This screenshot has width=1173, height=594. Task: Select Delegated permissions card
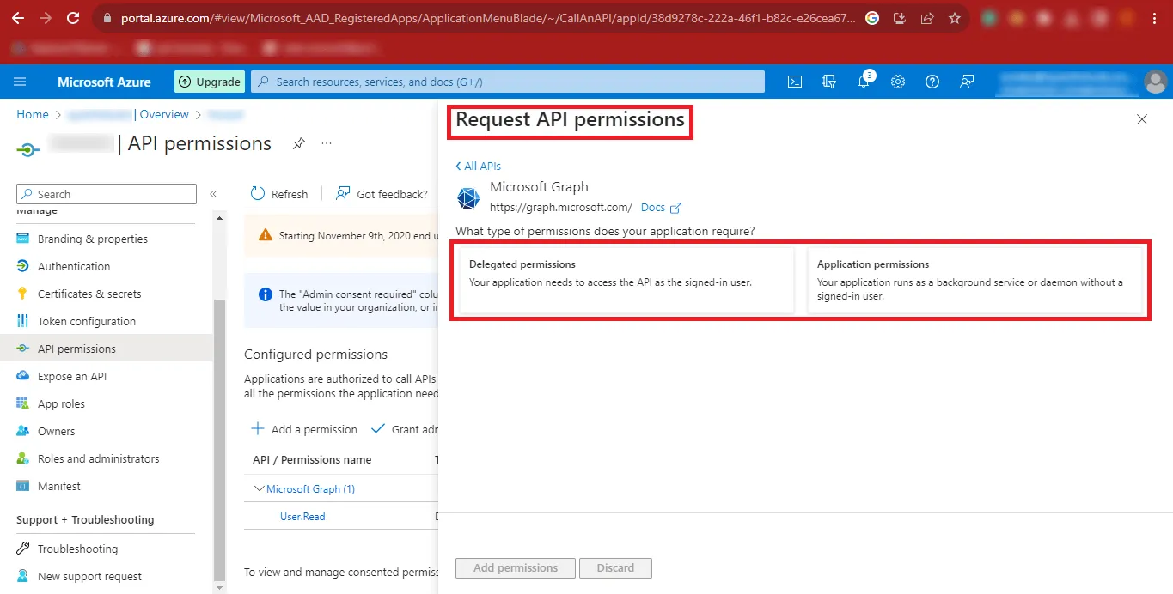pyautogui.click(x=626, y=281)
